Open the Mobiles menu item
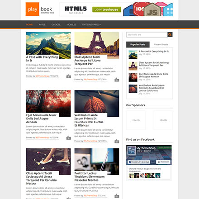Image resolution: width=199 pixels, height=199 pixels. [x=71, y=24]
